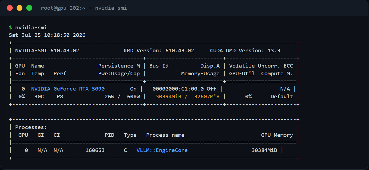Click the Disp.A column header
Viewport: 369px width, 170px height.
click(x=210, y=66)
